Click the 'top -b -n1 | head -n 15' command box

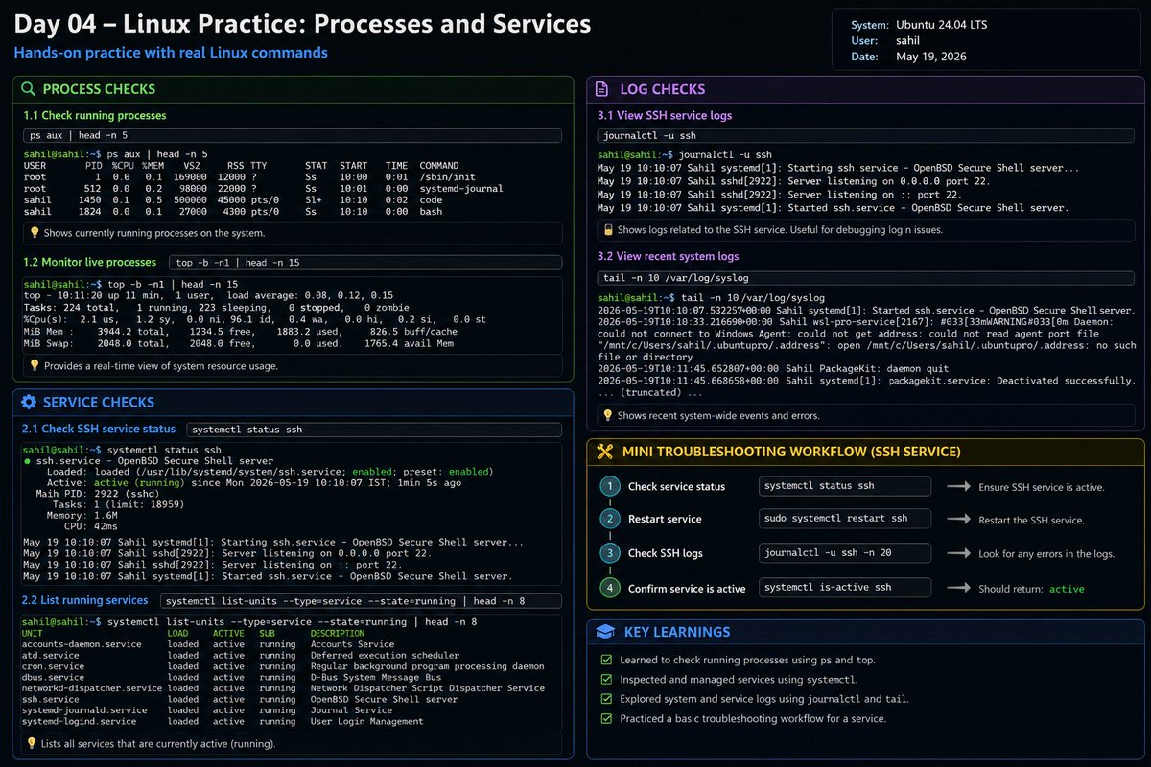point(365,263)
